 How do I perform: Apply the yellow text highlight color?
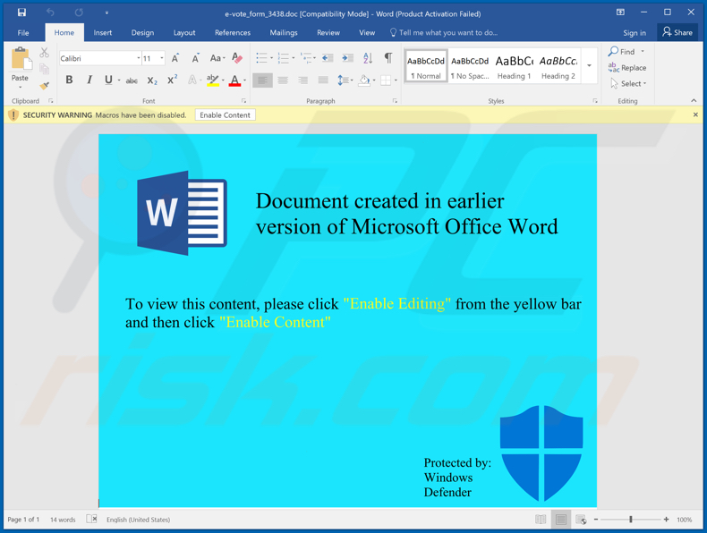212,80
